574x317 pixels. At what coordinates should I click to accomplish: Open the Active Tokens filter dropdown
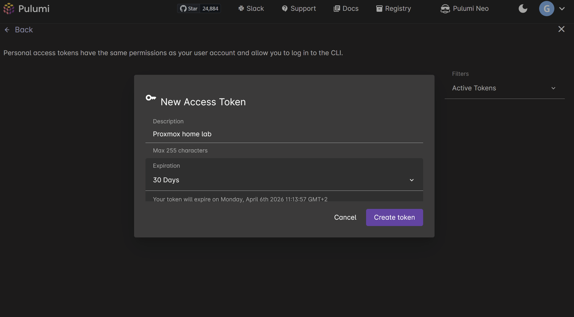point(504,88)
